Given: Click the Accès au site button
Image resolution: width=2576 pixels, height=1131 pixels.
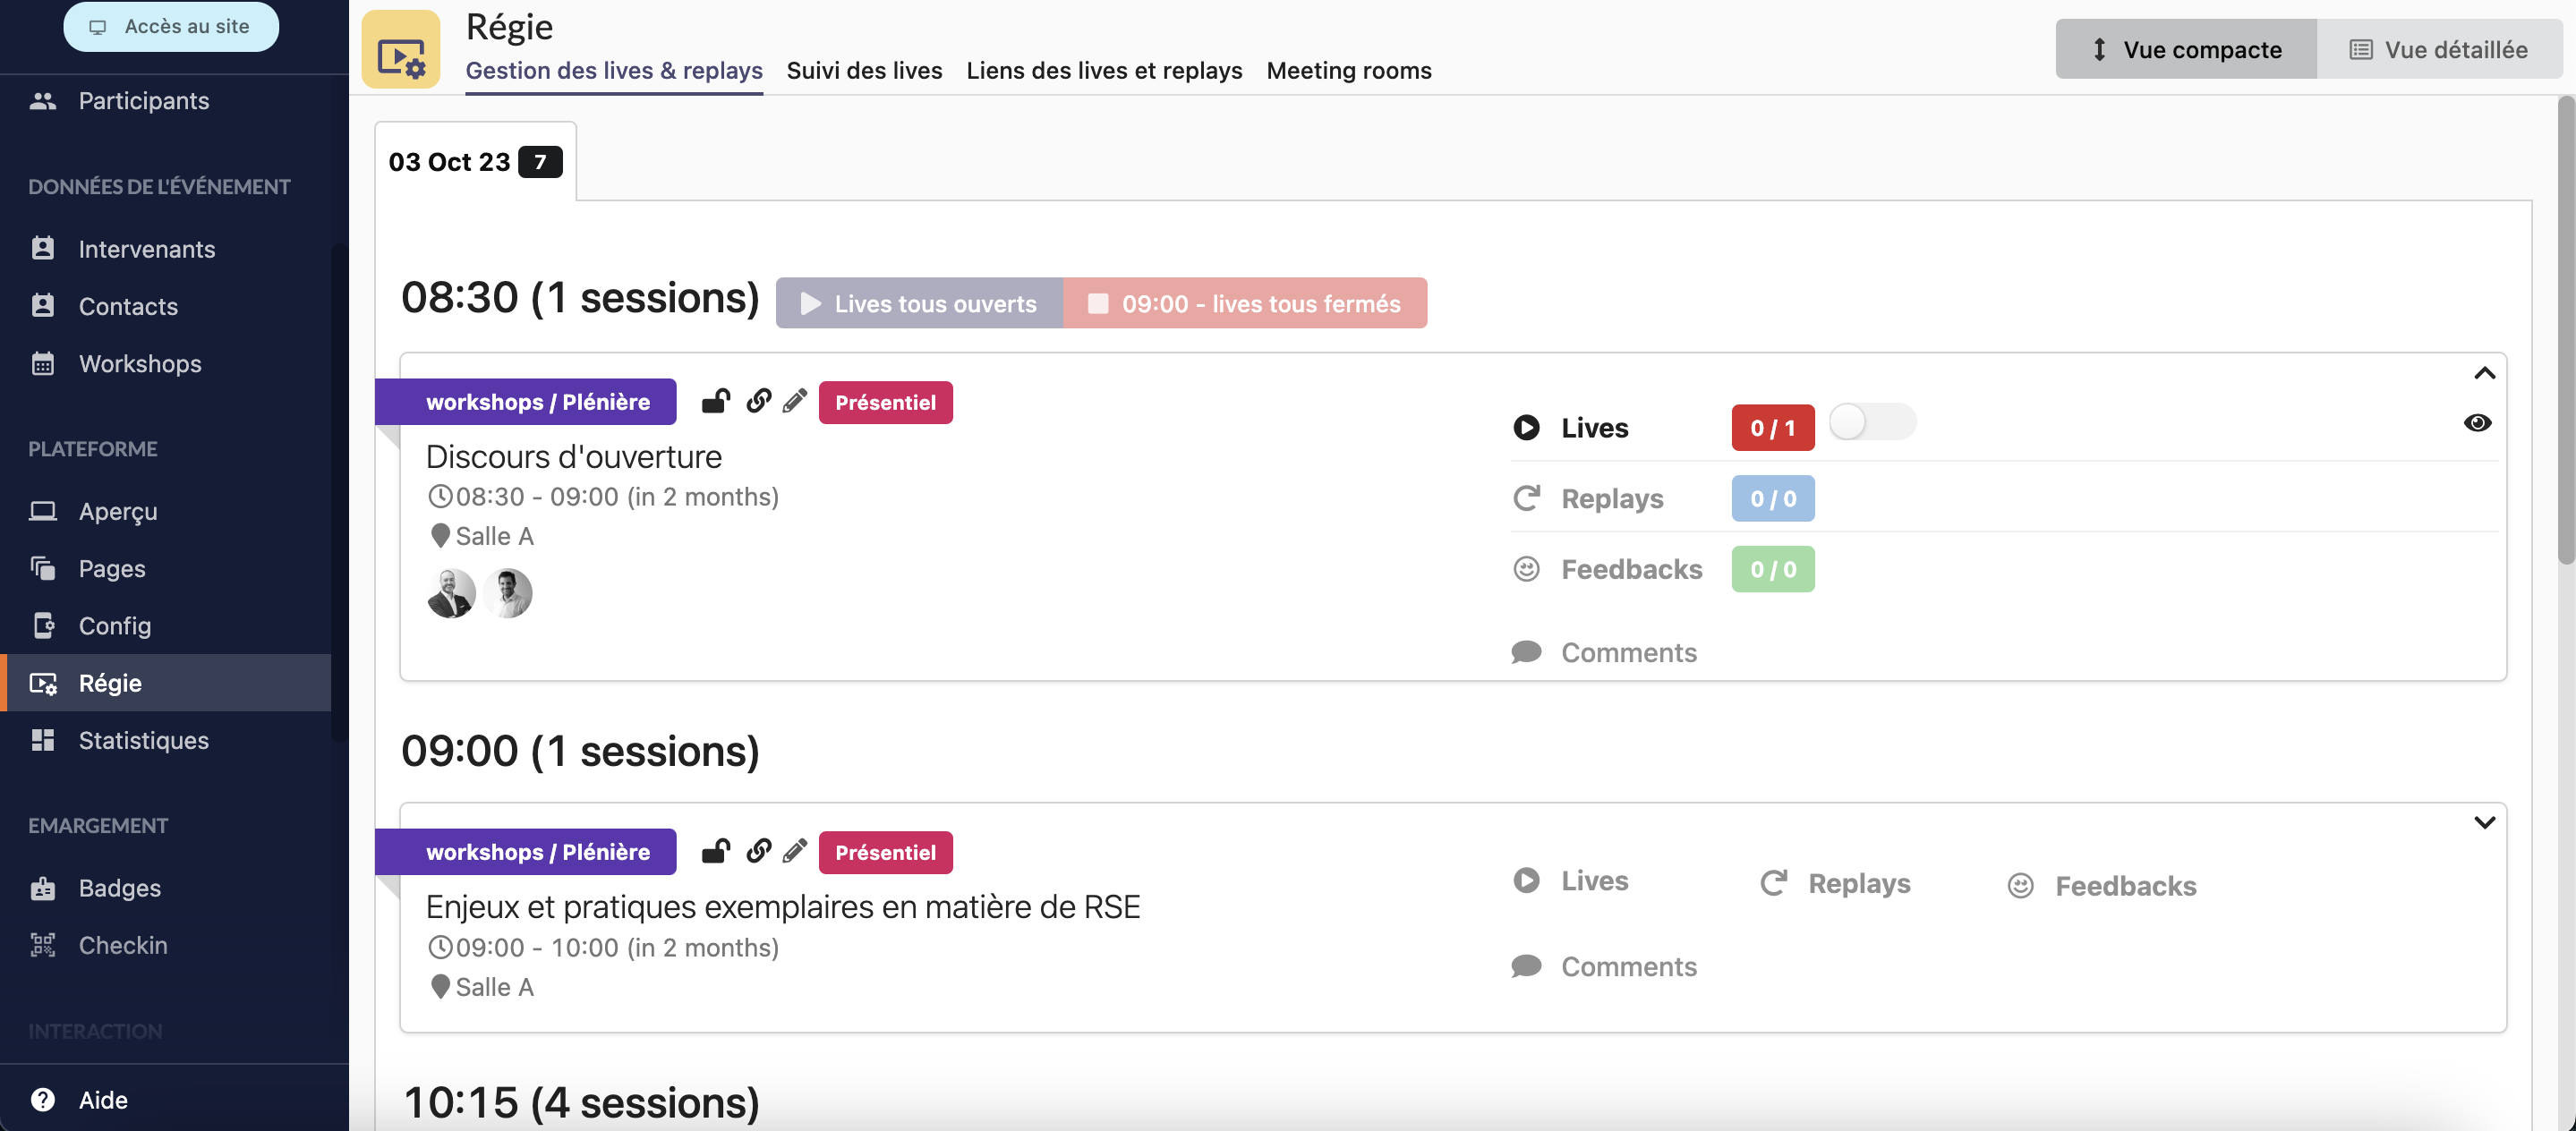Looking at the screenshot, I should pos(171,27).
